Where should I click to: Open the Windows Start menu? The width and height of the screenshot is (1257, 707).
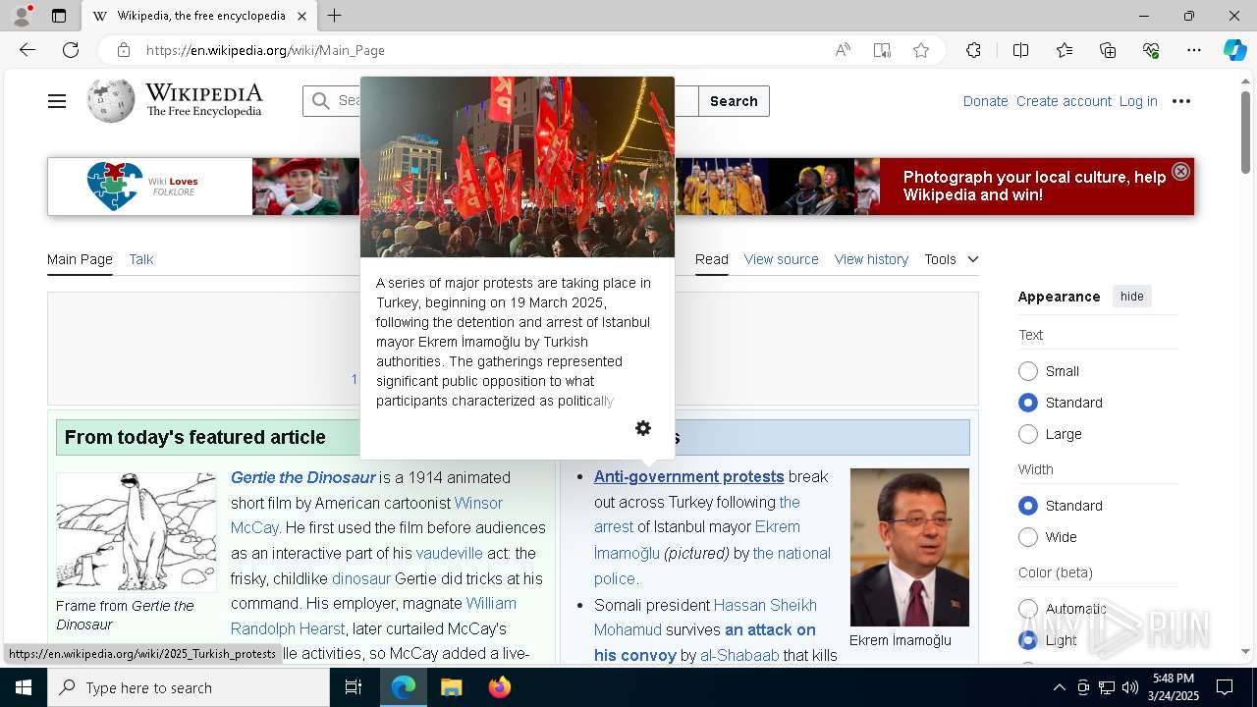pos(24,687)
